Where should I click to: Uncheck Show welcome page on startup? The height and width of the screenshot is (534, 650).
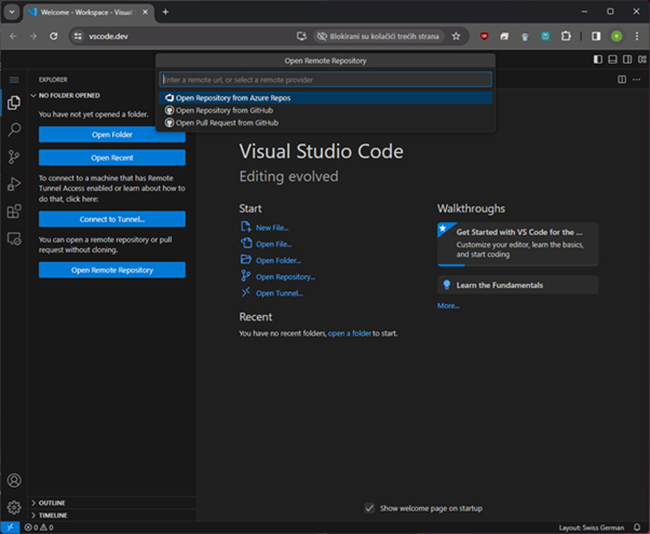coord(370,508)
